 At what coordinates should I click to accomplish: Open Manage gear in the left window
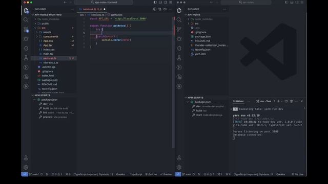tap(26, 167)
